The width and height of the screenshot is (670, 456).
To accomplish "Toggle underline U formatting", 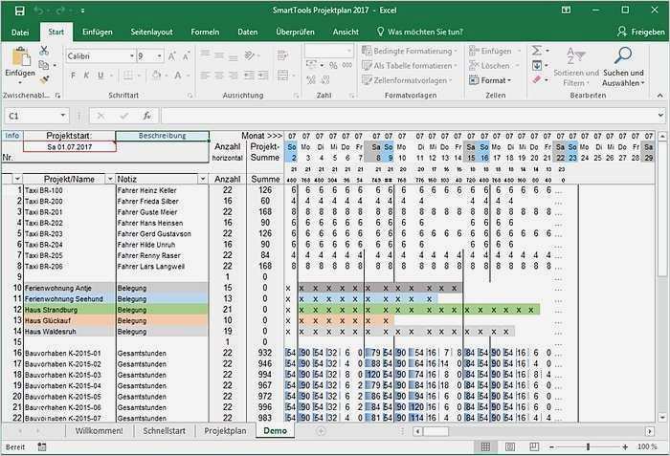I will 100,76.
